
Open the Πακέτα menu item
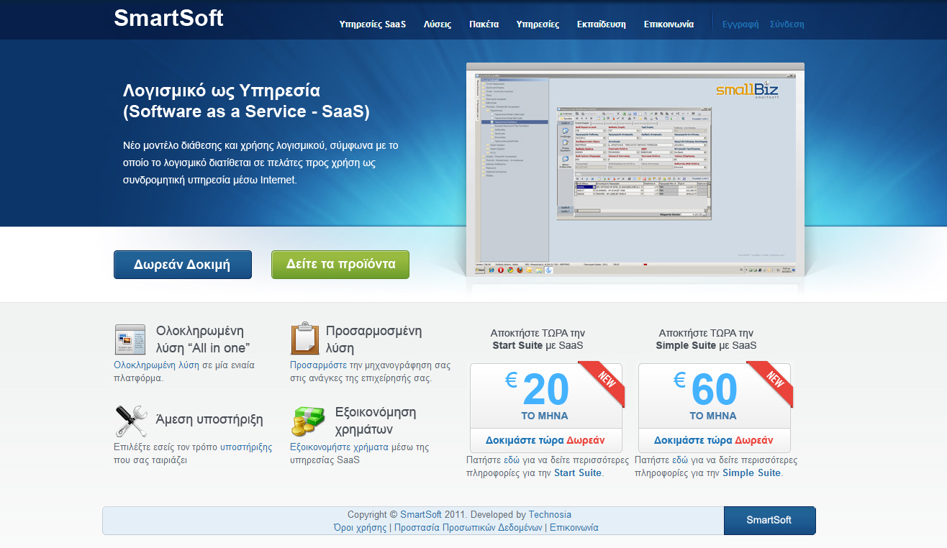[484, 24]
